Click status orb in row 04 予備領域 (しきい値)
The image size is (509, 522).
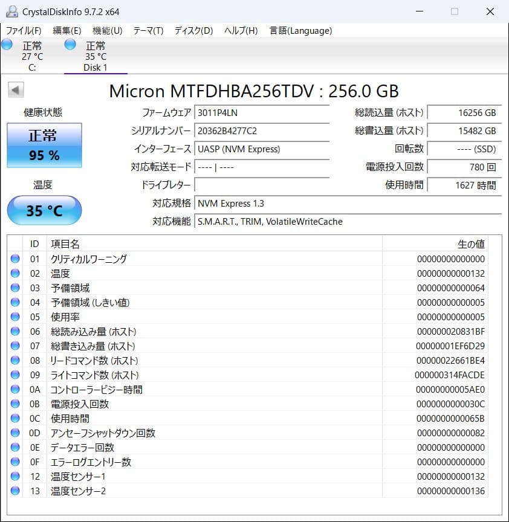15,302
